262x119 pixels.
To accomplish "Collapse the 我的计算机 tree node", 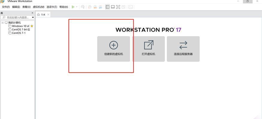I will [x=3, y=23].
